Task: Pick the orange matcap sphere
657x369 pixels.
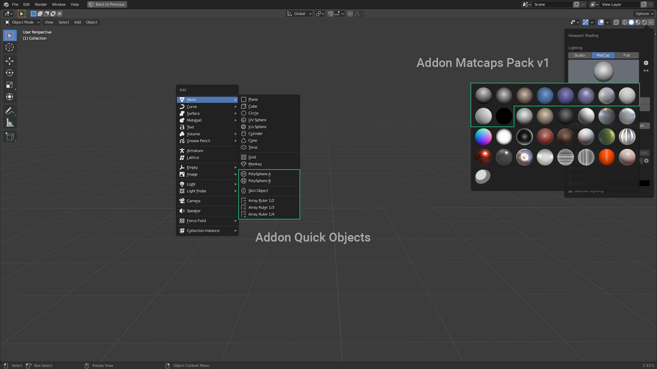Action: point(606,157)
